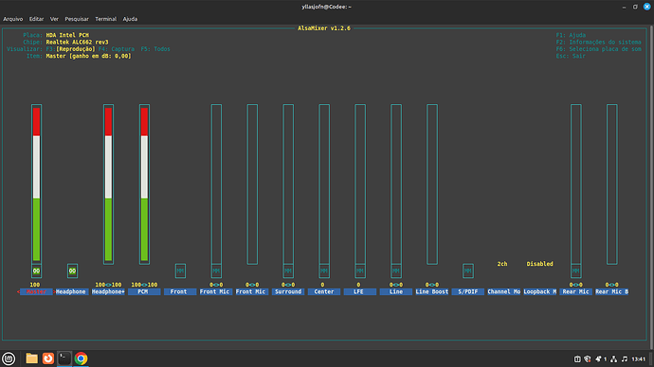Click the 13:41 clock in the tray
Screen dimensions: 654x367
pyautogui.click(x=639, y=358)
